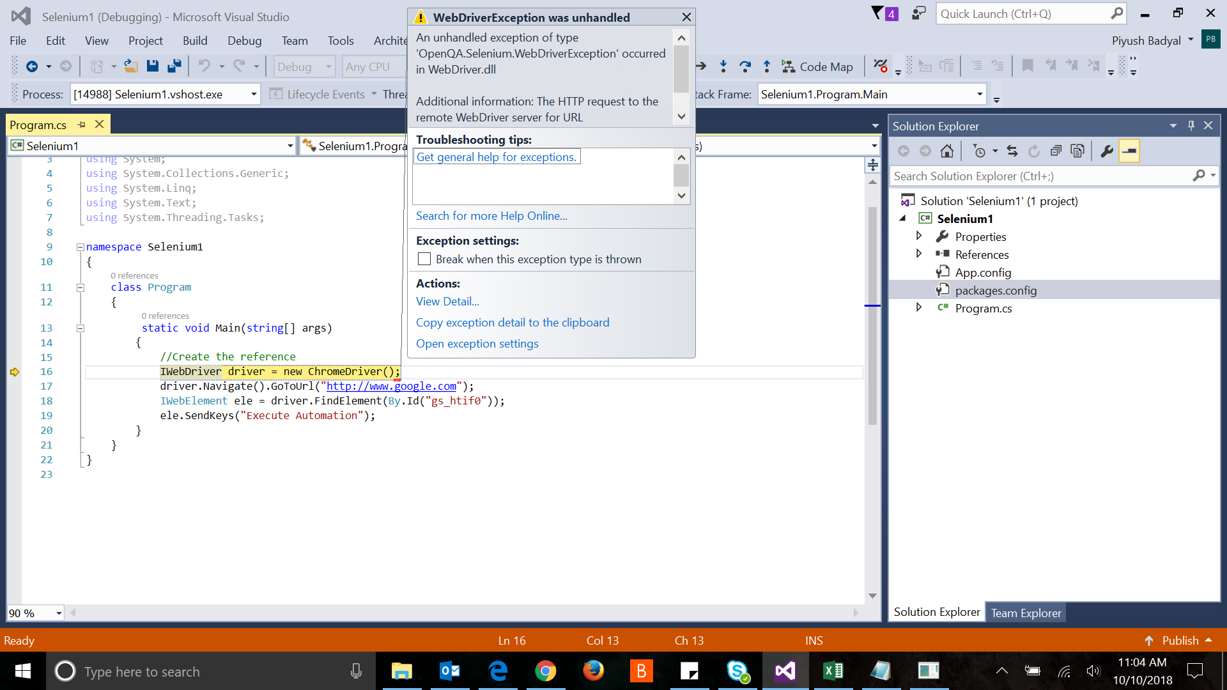Click View Detail in the exception dialog
The height and width of the screenshot is (690, 1227).
coord(447,301)
